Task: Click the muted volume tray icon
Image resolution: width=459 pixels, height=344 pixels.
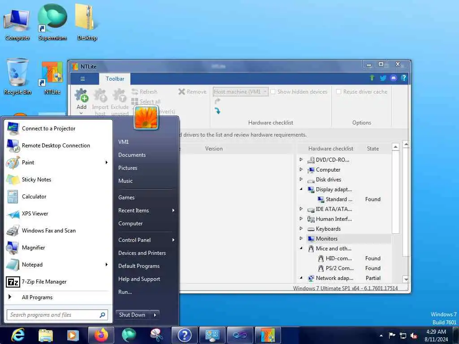Action: tap(414, 336)
